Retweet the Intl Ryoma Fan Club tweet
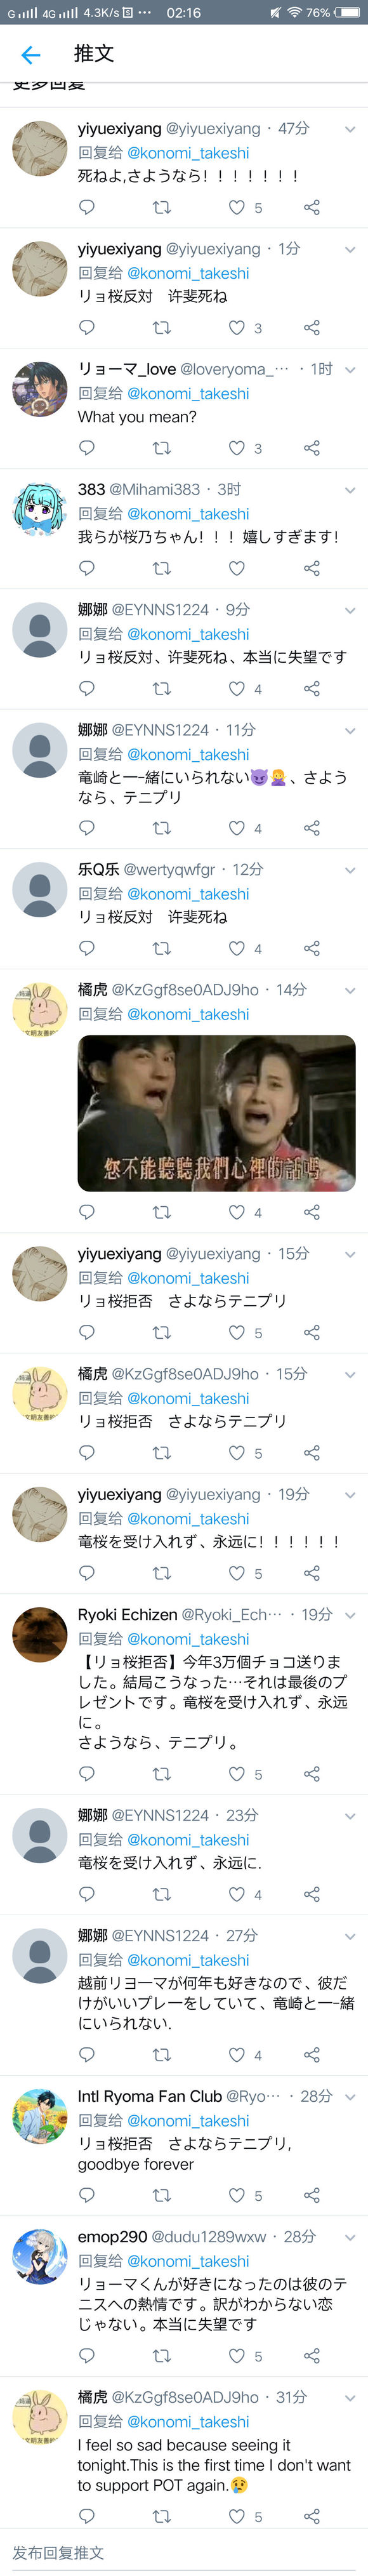The height and width of the screenshot is (2576, 368). tap(161, 2196)
